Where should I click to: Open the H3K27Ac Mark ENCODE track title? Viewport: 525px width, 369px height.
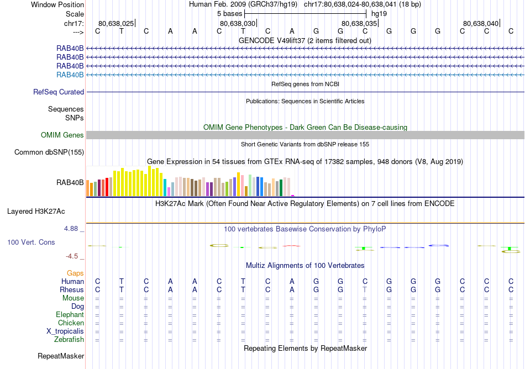tap(305, 203)
